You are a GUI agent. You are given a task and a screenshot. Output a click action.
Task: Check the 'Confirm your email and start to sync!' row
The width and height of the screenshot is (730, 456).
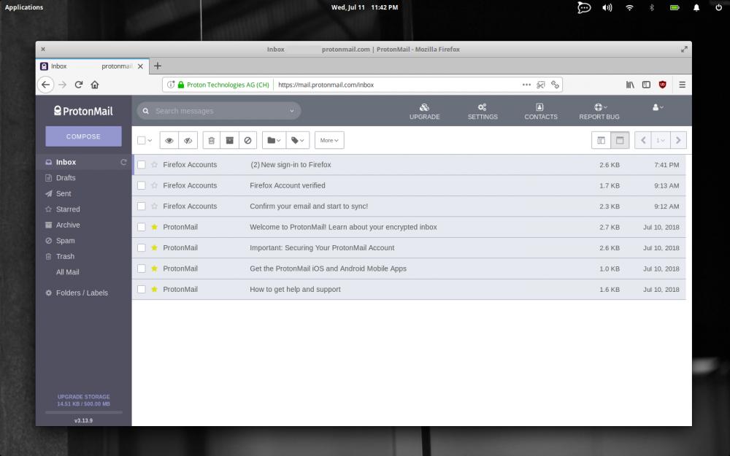click(142, 206)
